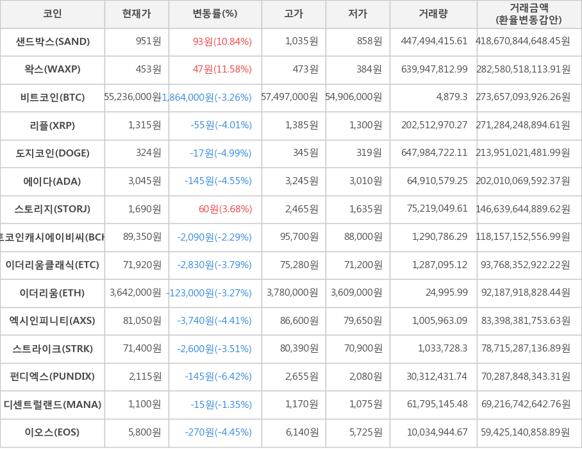This screenshot has width=582, height=449.
Task: Click the 디센트럴랜드(MANA) coin name
Action: pyautogui.click(x=53, y=405)
